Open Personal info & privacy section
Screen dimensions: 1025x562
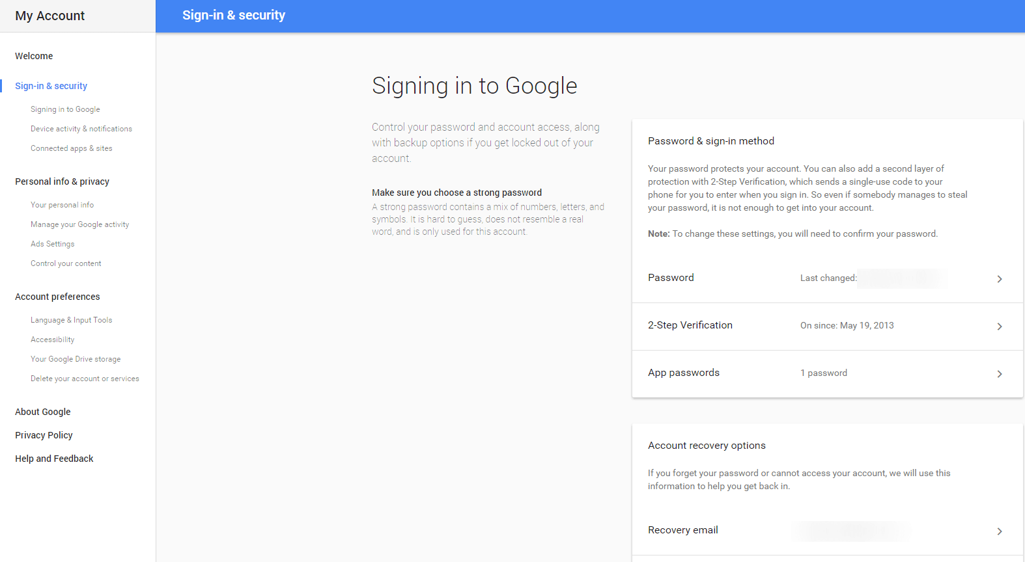[x=62, y=181]
